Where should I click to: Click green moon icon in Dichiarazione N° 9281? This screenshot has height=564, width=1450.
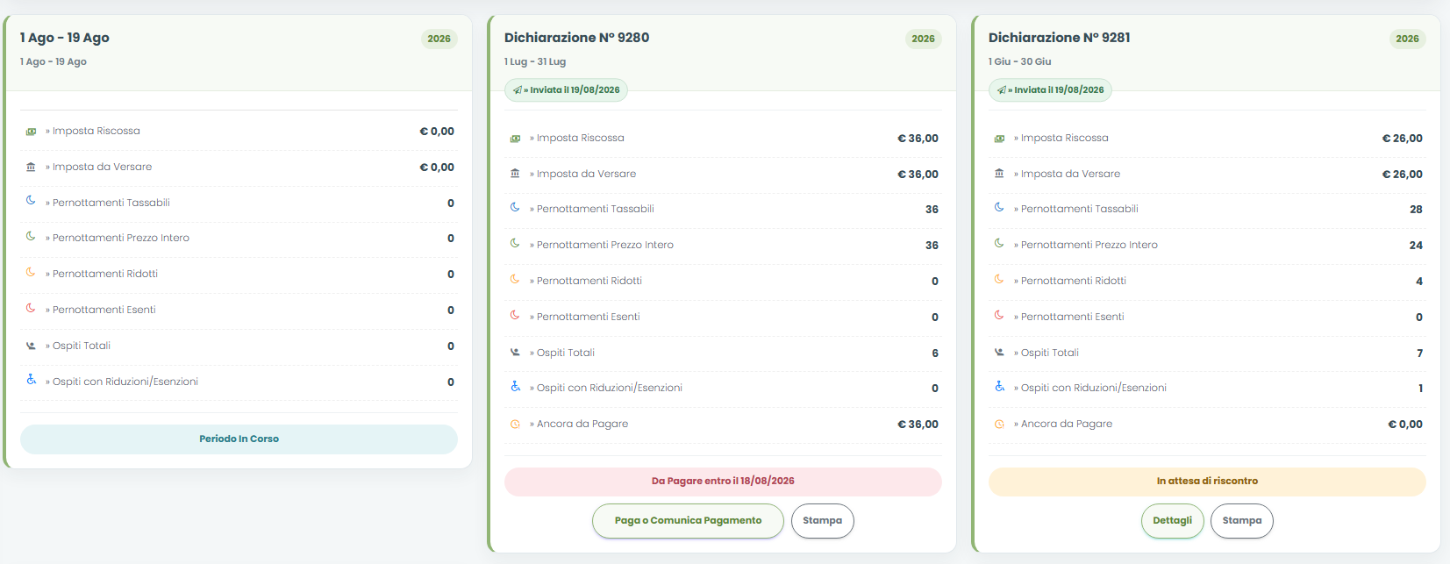pos(999,244)
